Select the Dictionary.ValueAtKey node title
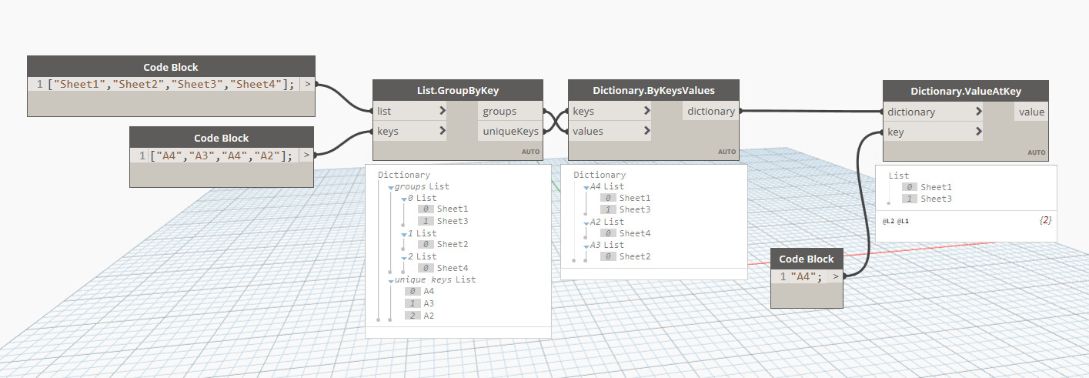Screen dimensions: 1089x378 pyautogui.click(x=966, y=91)
